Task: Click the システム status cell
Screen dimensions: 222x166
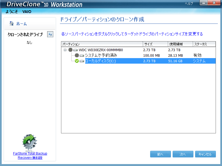Action: pos(199,61)
